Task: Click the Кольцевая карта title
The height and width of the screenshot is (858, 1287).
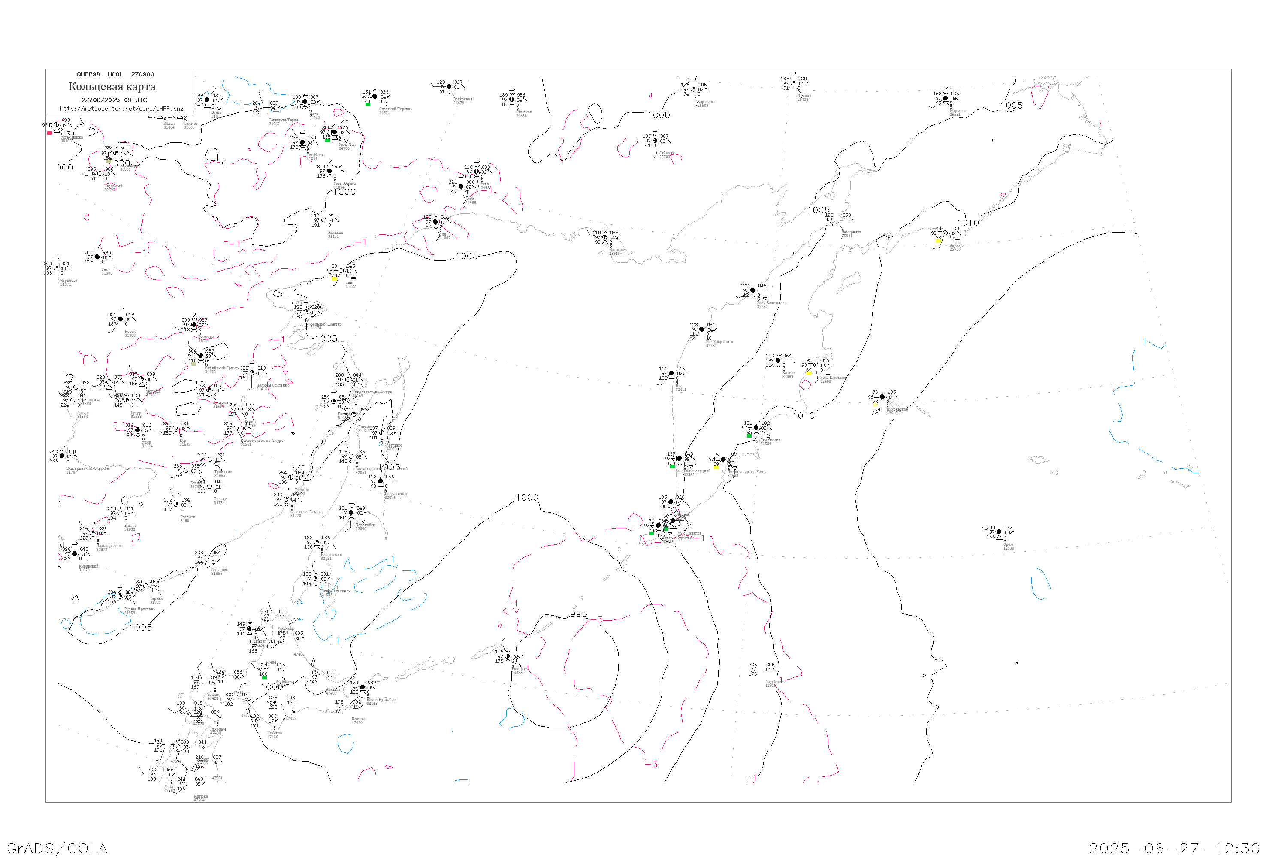Action: point(112,87)
